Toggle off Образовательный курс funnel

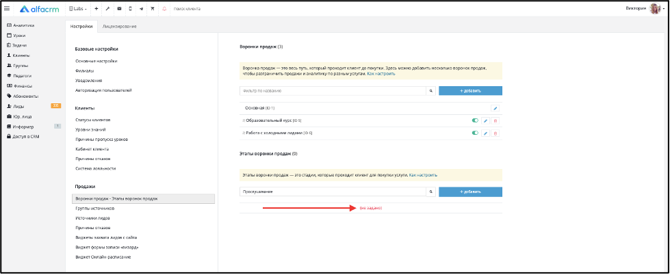pyautogui.click(x=475, y=121)
